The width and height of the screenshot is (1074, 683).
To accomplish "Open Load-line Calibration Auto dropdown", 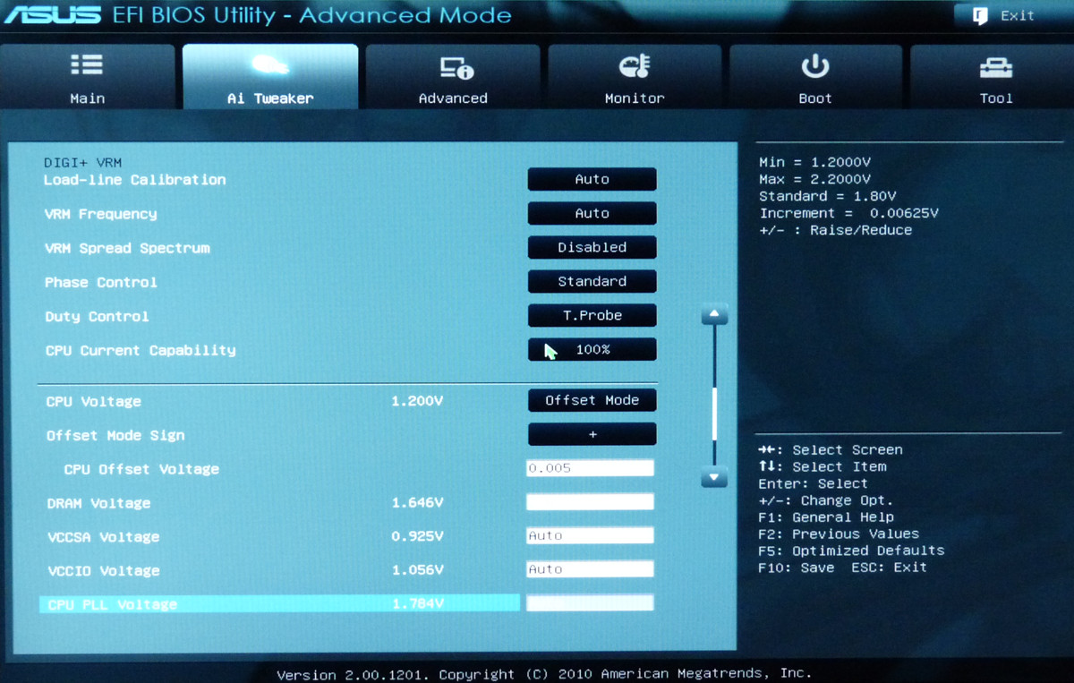I will click(x=592, y=179).
